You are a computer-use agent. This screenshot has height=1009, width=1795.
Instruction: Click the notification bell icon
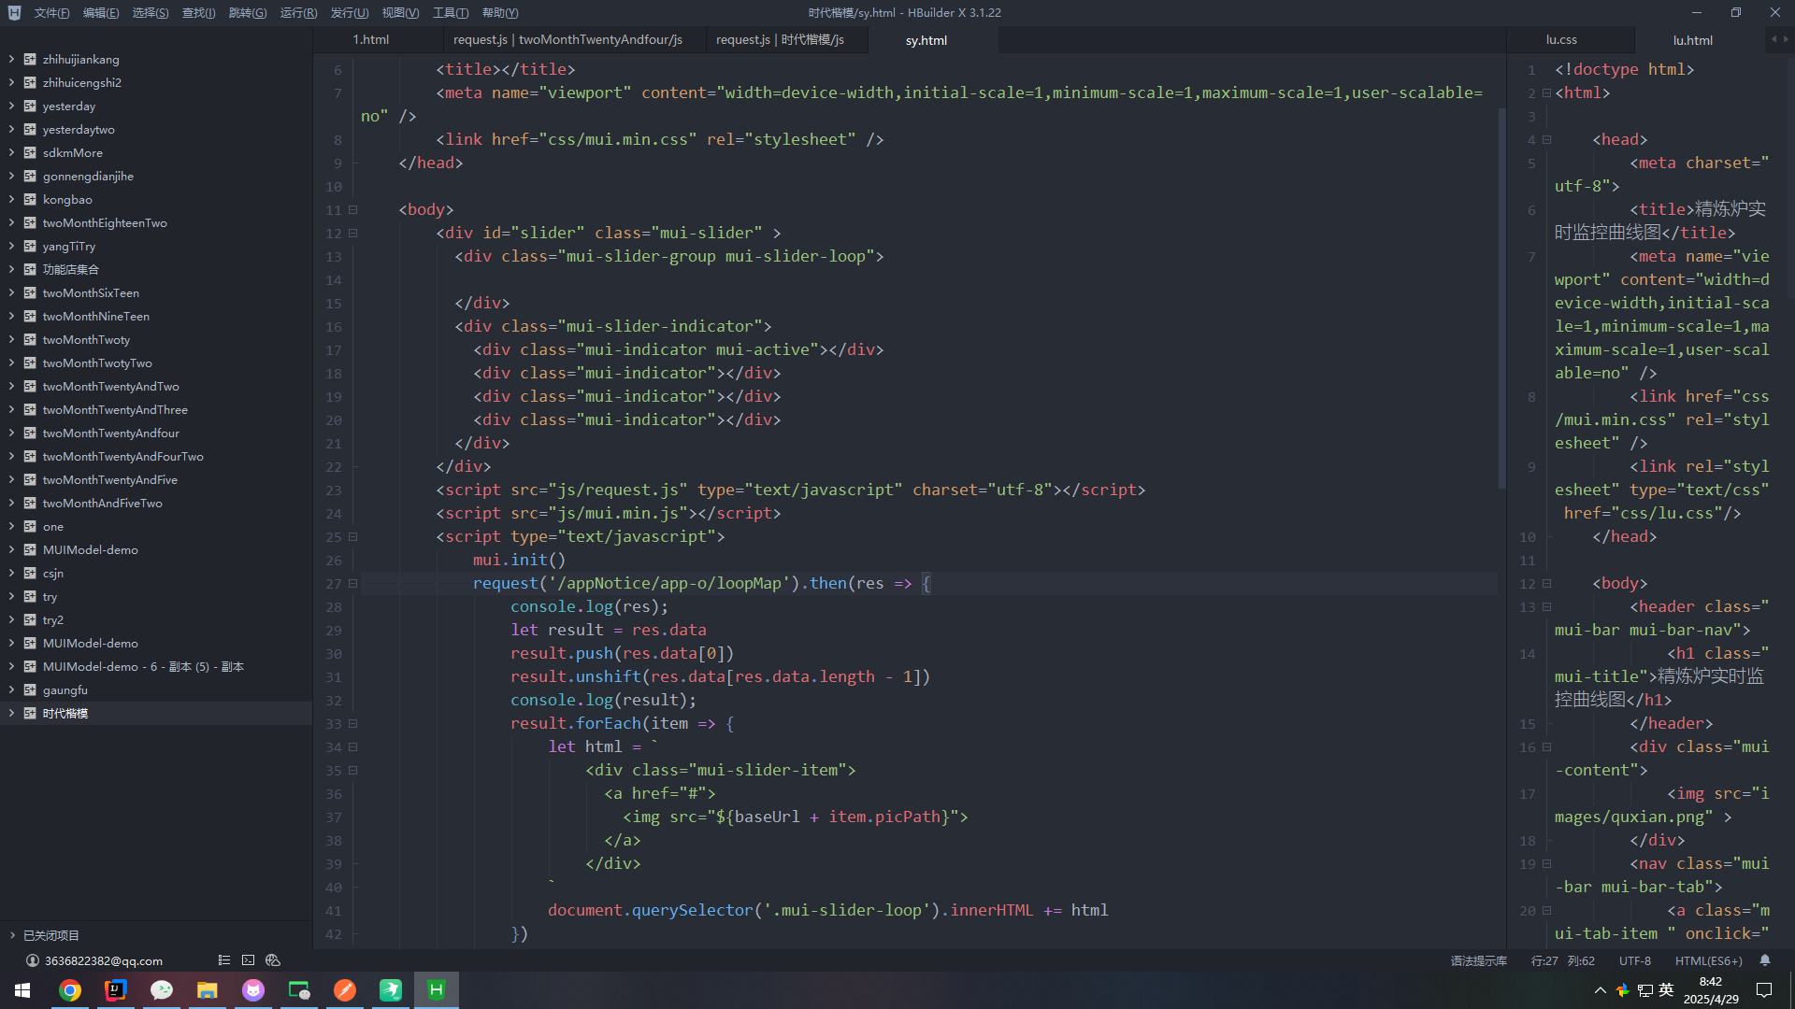[1765, 960]
